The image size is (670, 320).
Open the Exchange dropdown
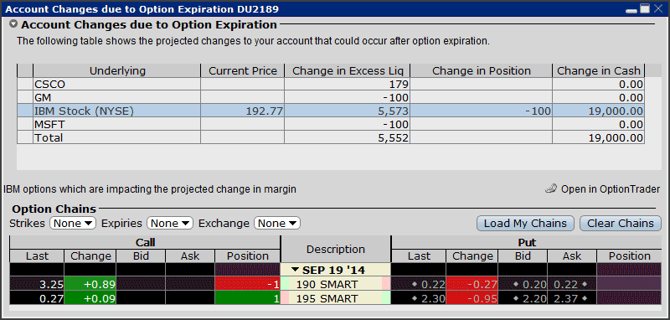[x=277, y=223]
